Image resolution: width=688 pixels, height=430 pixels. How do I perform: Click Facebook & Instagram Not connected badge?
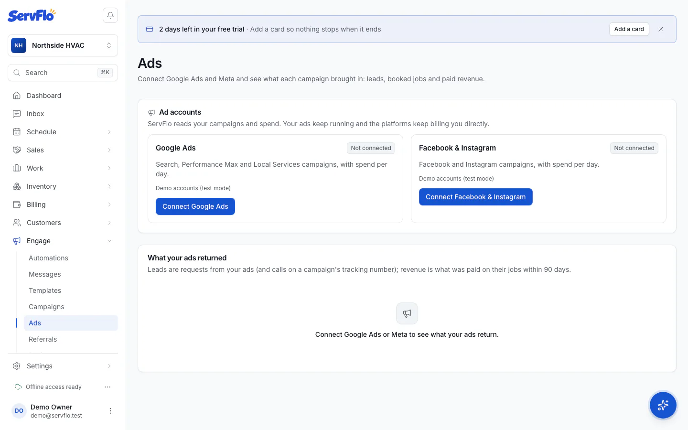click(634, 148)
